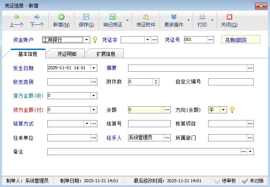Expand the 方向(余额) dropdown
270x187 pixels.
tap(223, 110)
